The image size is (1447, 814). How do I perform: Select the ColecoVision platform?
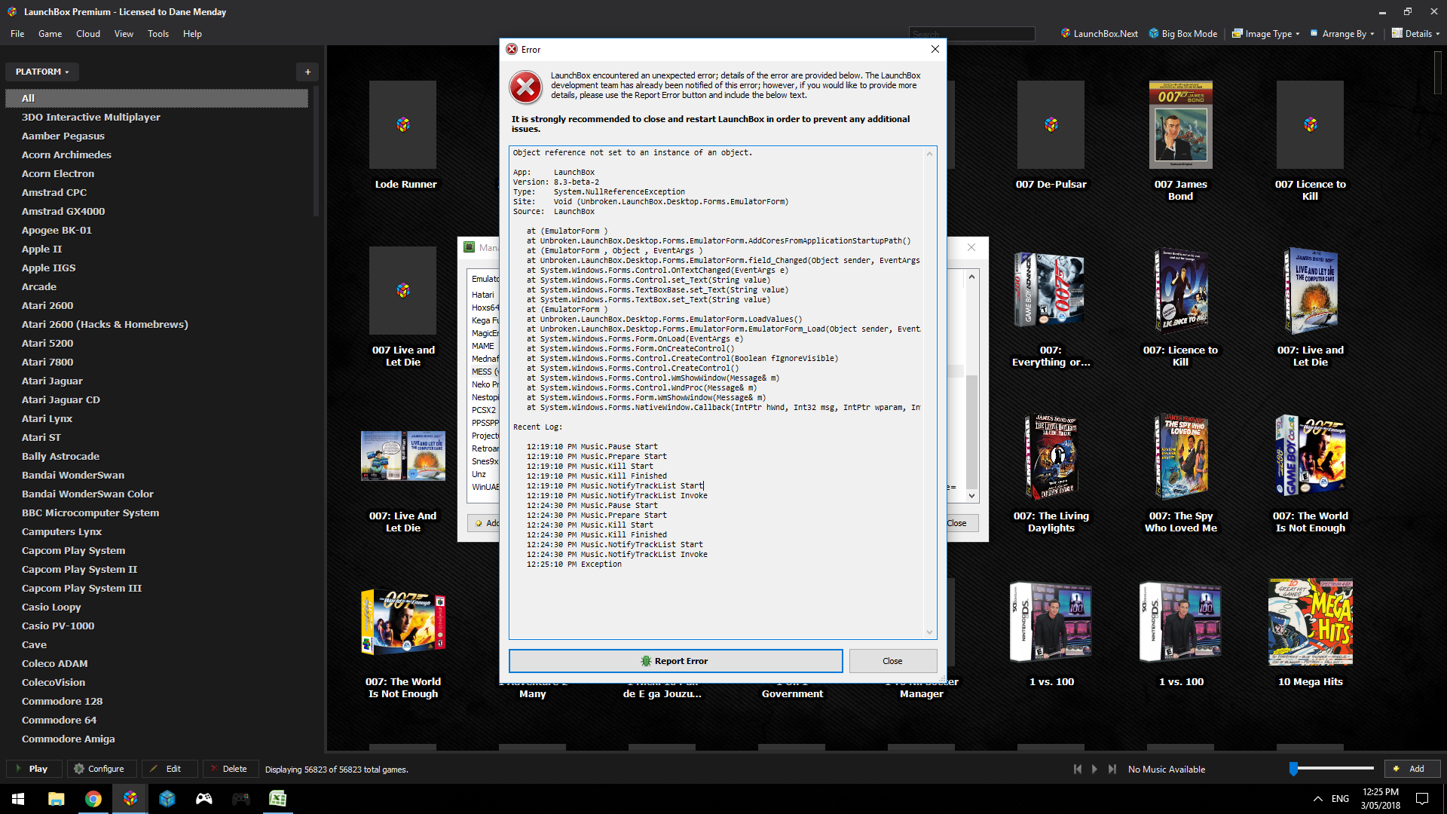tap(54, 682)
